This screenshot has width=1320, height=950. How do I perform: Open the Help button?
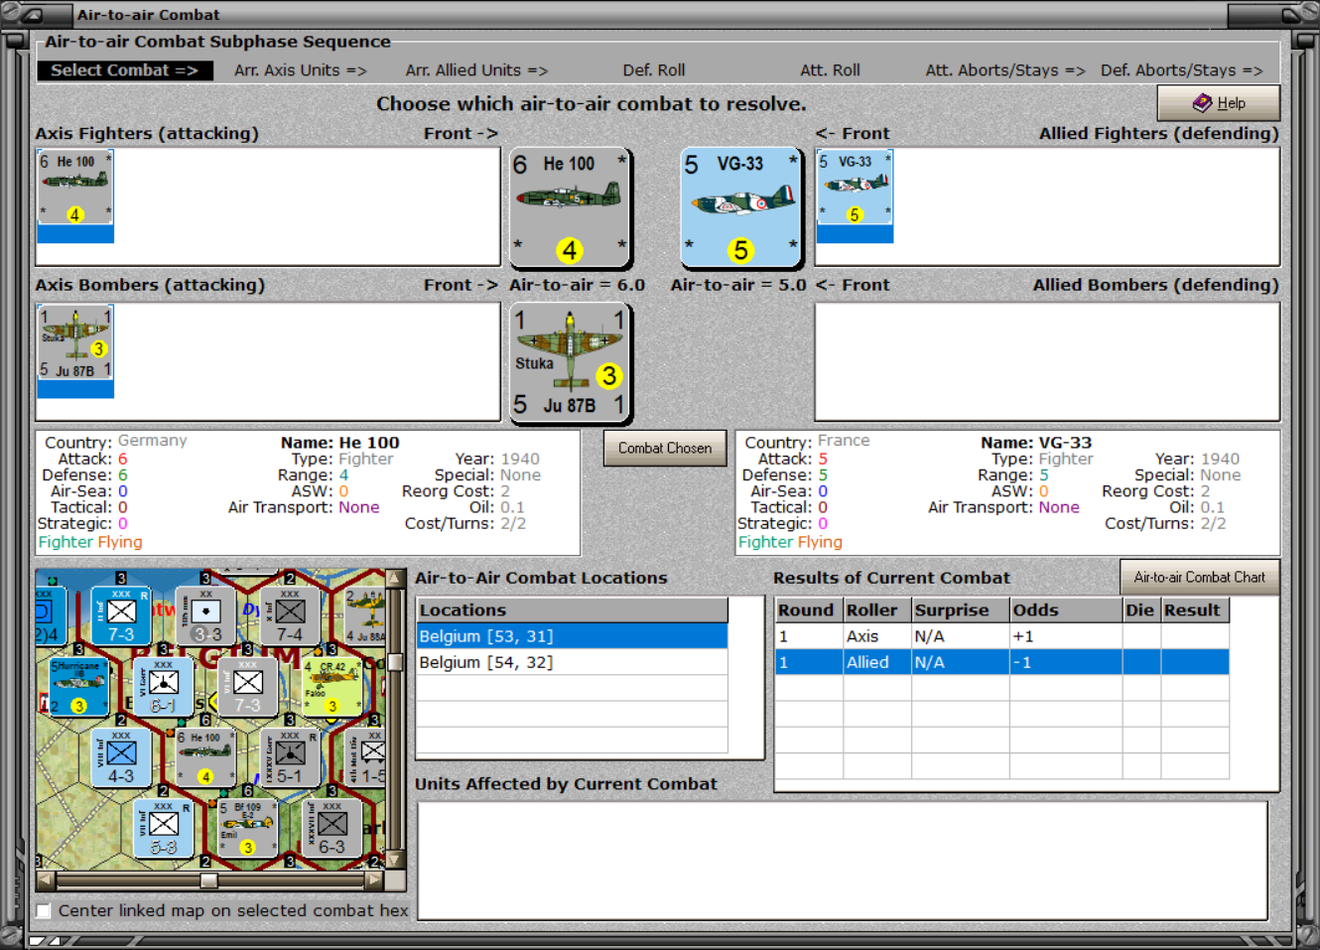click(x=1219, y=103)
